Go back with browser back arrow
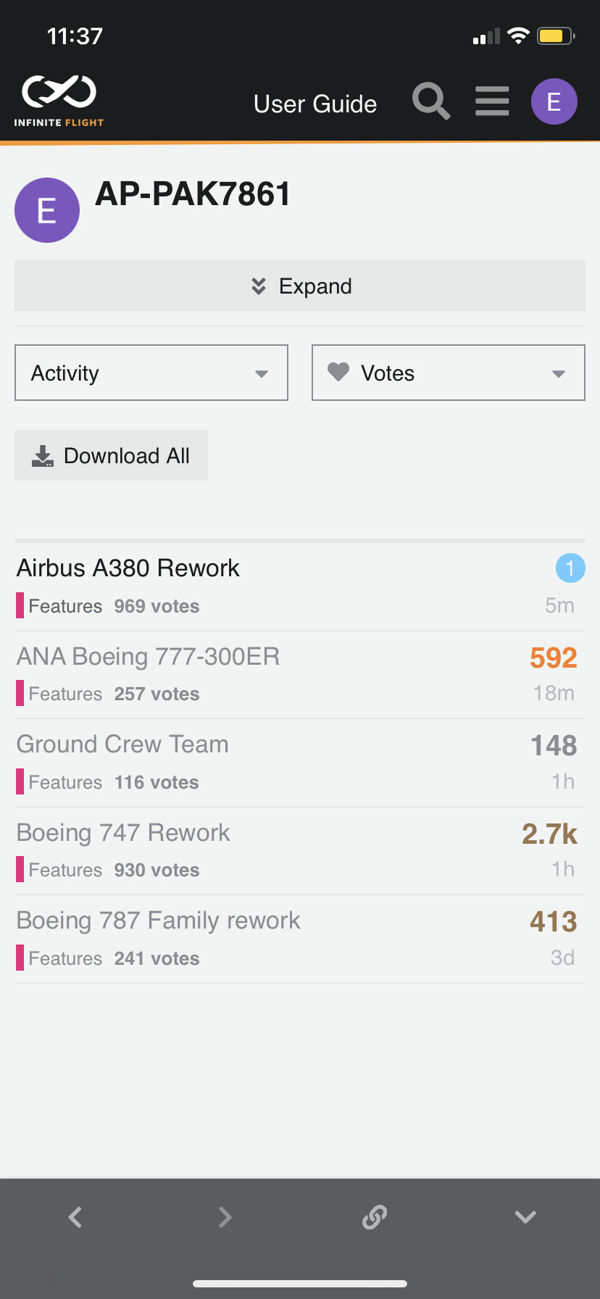The width and height of the screenshot is (600, 1299). 75,1216
